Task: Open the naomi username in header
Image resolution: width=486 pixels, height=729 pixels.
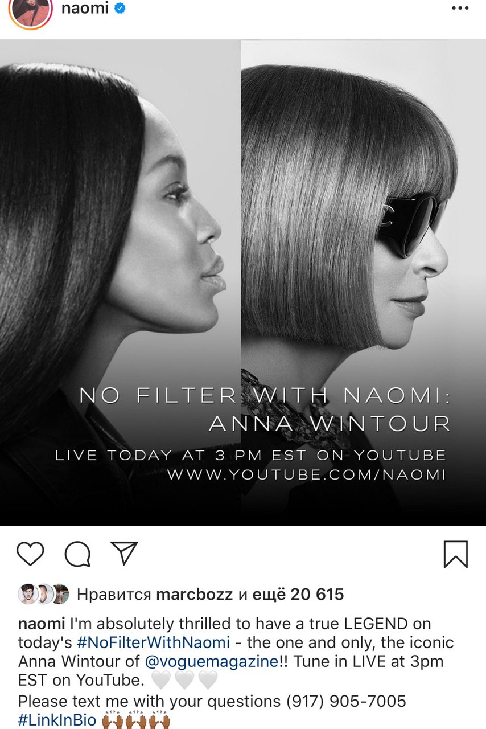Action: [x=84, y=9]
